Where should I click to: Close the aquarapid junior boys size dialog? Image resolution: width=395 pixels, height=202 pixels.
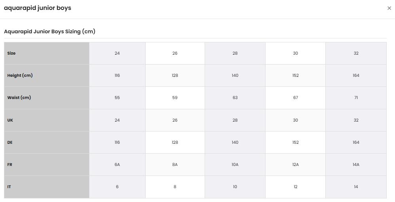389,8
